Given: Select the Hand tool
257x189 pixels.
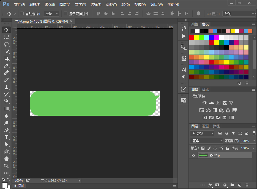Looking at the screenshot, I should click(6, 159).
